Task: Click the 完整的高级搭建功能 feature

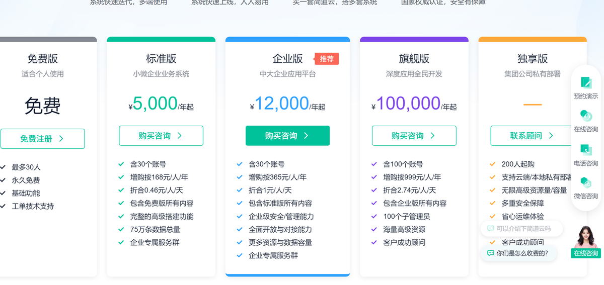Action: [x=162, y=216]
